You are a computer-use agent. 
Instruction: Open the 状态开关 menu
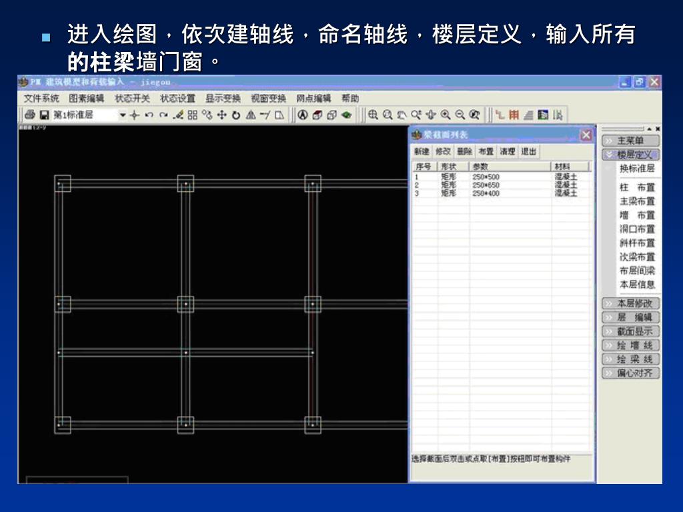pyautogui.click(x=133, y=99)
